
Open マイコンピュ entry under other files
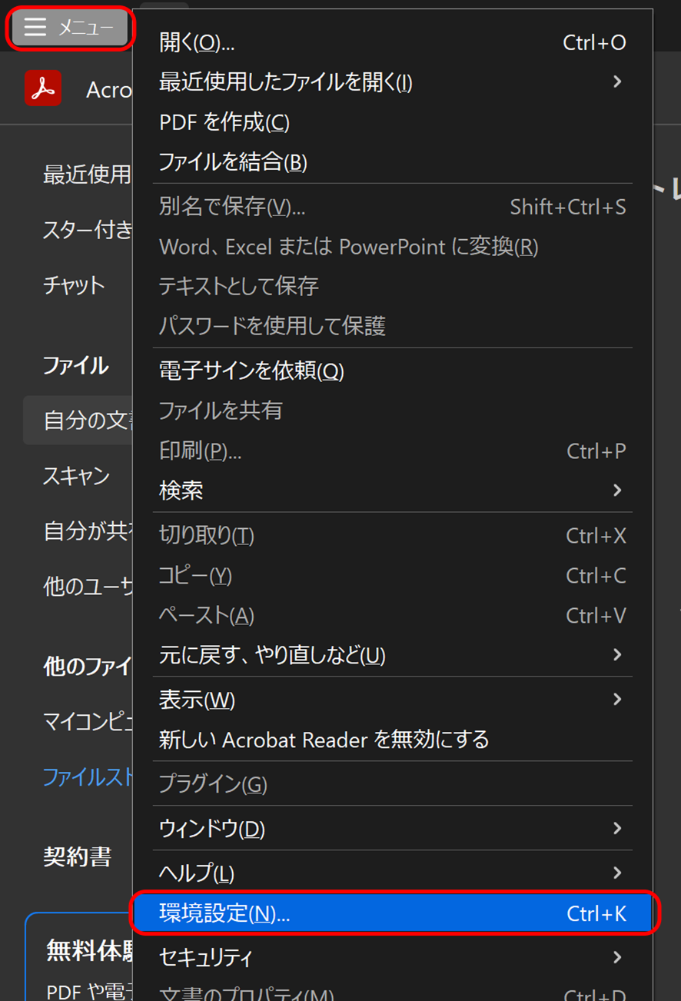88,722
